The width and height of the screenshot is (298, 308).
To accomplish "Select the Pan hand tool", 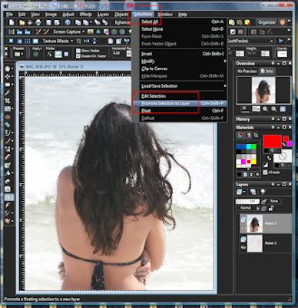I will point(8,69).
